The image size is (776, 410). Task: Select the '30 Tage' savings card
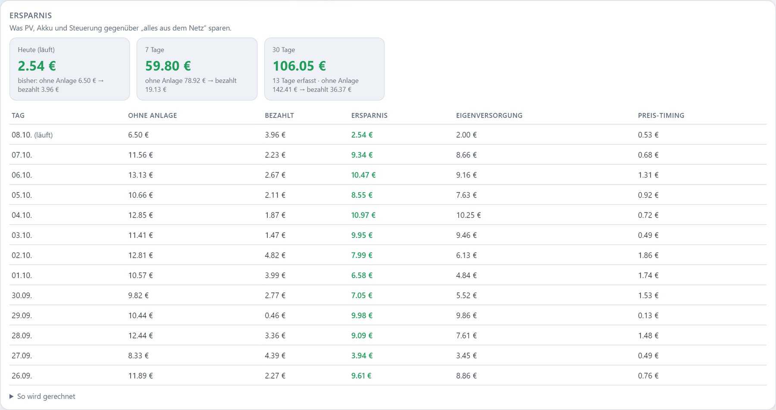[x=324, y=69]
